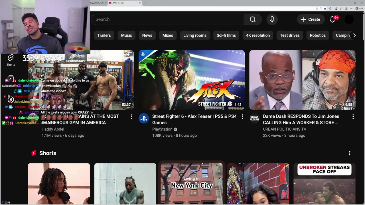Viewport: 365px width, 205px height.
Task: Select the Mixes chip
Action: click(168, 35)
